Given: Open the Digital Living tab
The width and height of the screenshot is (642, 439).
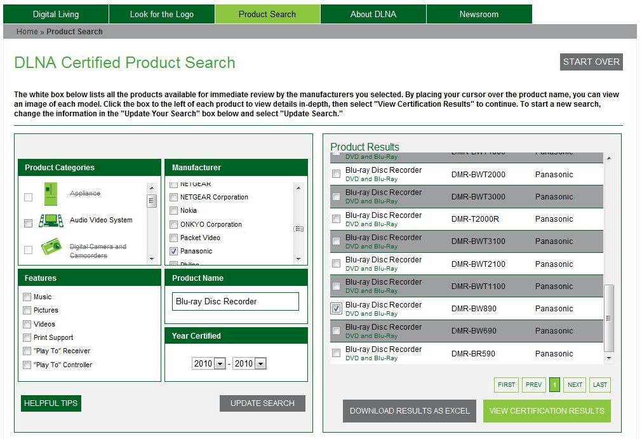Looking at the screenshot, I should point(56,14).
